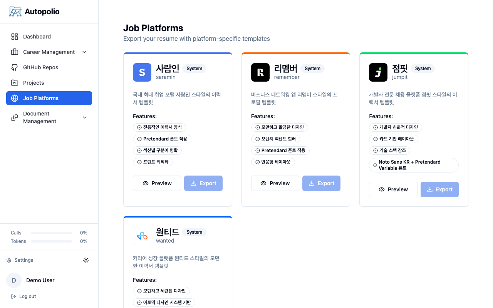This screenshot has height=308, width=493.
Task: Click the System badge on 점핏 card
Action: pyautogui.click(x=423, y=68)
